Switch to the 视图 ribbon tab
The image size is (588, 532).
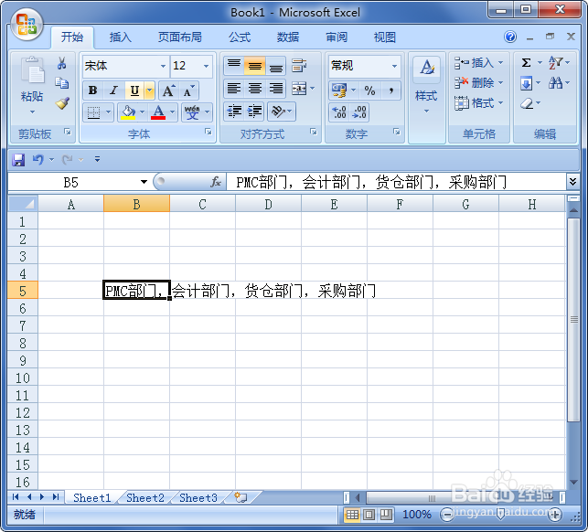385,37
